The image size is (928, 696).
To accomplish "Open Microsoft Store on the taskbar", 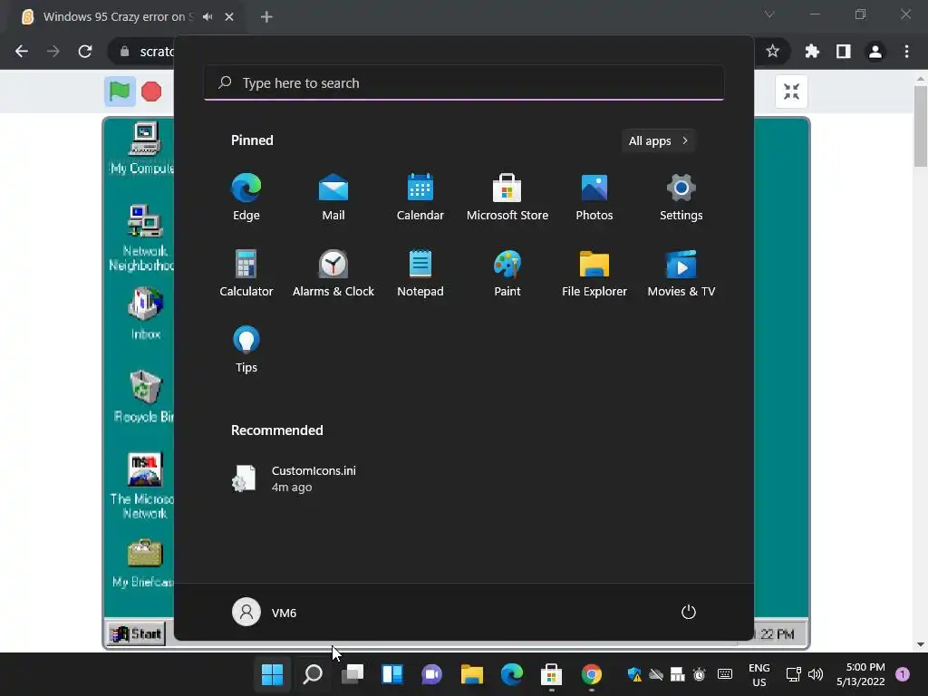I will [x=552, y=674].
